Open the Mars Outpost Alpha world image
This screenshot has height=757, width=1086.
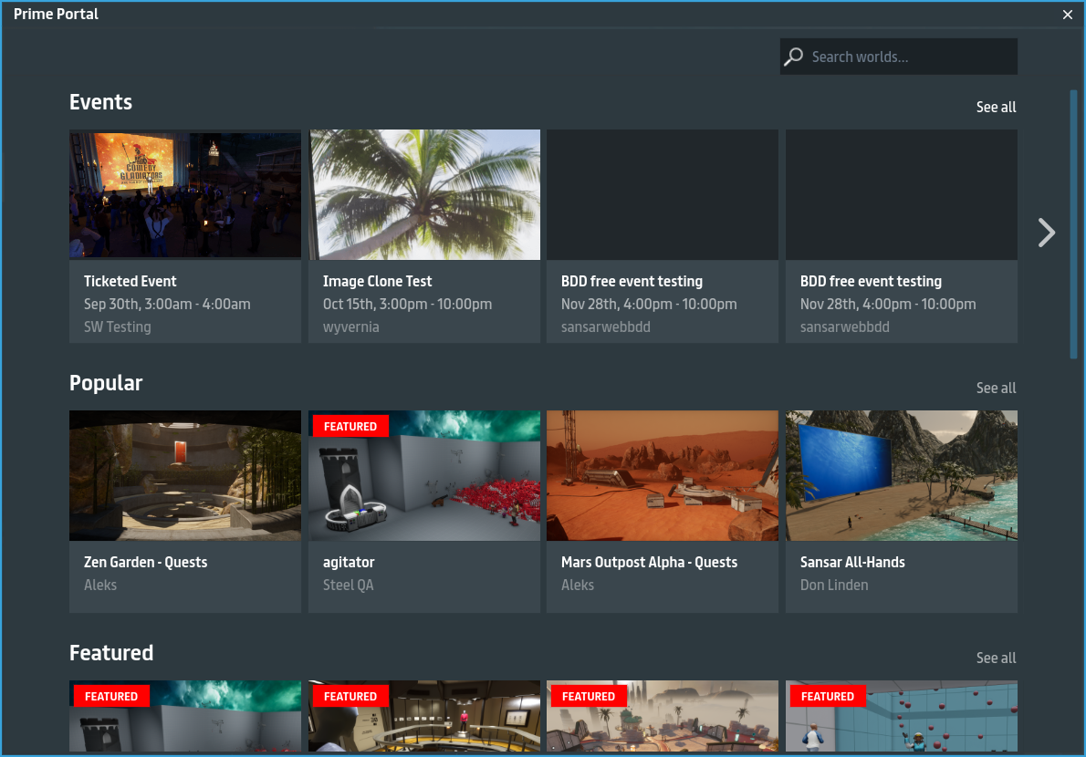point(663,475)
